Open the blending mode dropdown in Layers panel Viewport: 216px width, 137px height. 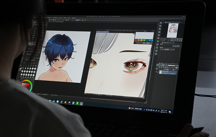[x=163, y=65]
